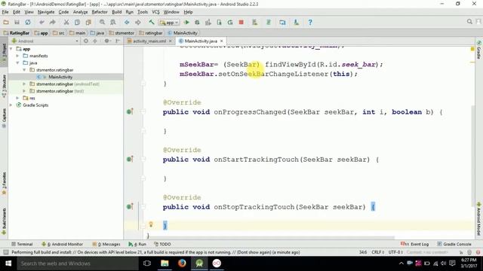Click the Replace toolbar icon
This screenshot has height=271, width=483.
113,22
